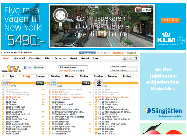Click marker icon before 12:00 In treatment
The width and height of the screenshot is (187, 136).
[50, 99]
